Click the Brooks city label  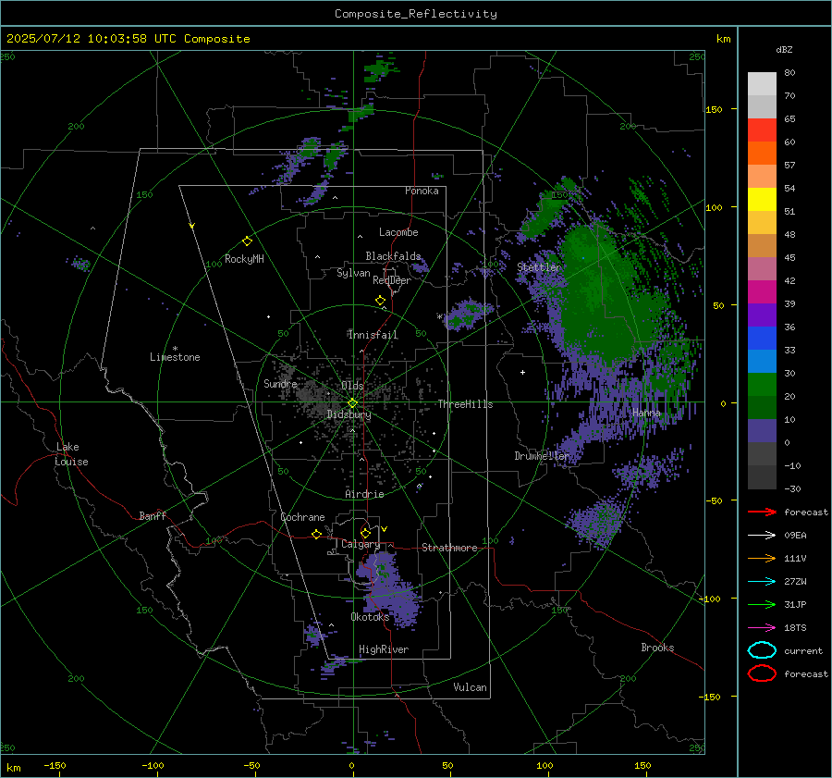click(657, 648)
